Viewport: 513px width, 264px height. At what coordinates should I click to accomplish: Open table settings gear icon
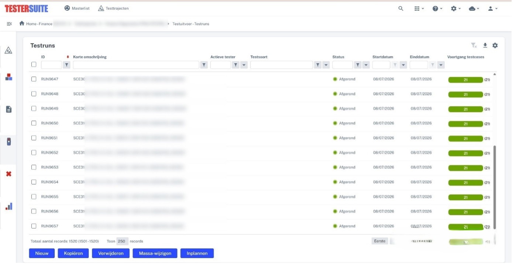click(x=495, y=45)
